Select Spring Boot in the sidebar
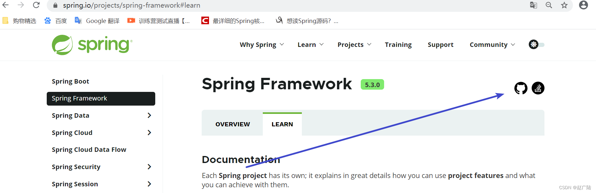This screenshot has width=596, height=193. (x=70, y=81)
